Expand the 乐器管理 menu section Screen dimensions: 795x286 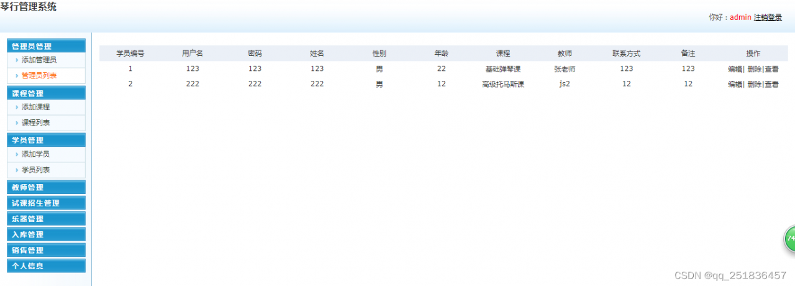46,219
